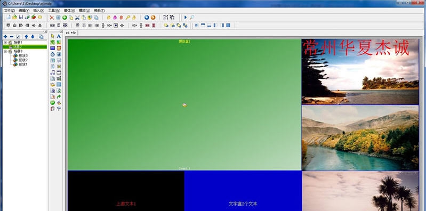Viewport: 426px width, 211px height.
Task: Select 形状1 in the scene tree
Action: [x=23, y=64]
